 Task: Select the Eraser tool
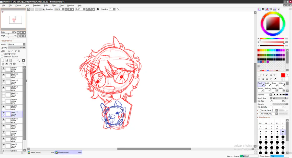coord(275,84)
